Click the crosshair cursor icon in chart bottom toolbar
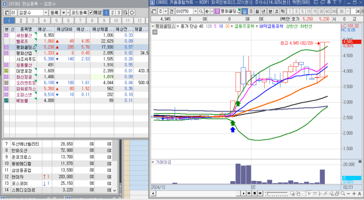The height and width of the screenshot is (200, 364). point(309,194)
